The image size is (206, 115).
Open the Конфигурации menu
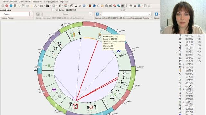tap(51, 2)
